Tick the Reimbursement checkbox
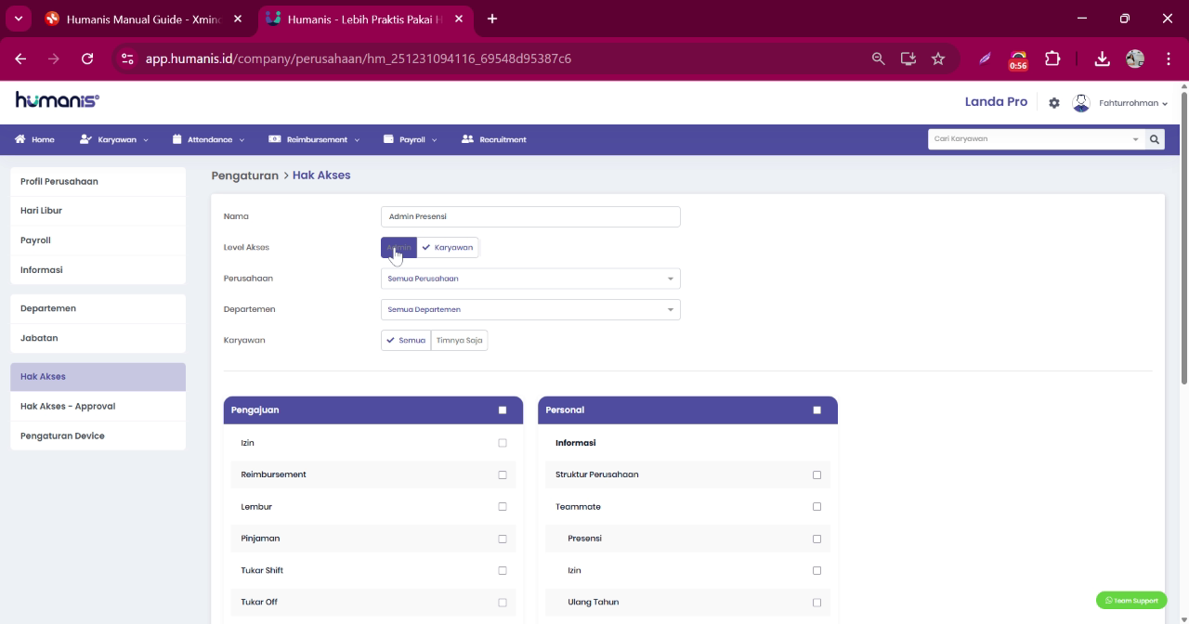This screenshot has height=624, width=1189. tap(503, 474)
